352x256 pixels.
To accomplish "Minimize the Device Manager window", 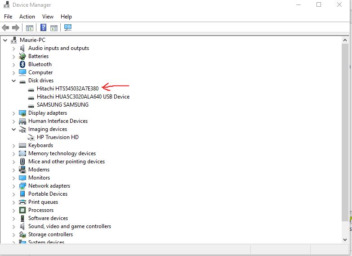I will [x=299, y=4].
